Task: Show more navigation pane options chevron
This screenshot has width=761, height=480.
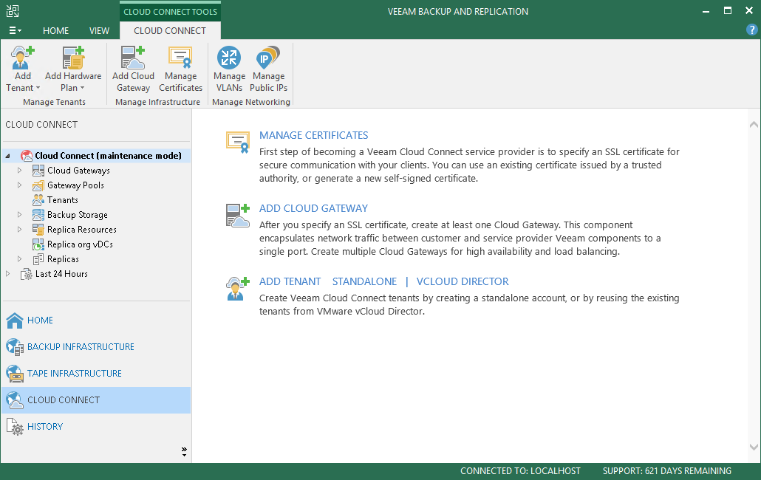Action: [x=184, y=451]
